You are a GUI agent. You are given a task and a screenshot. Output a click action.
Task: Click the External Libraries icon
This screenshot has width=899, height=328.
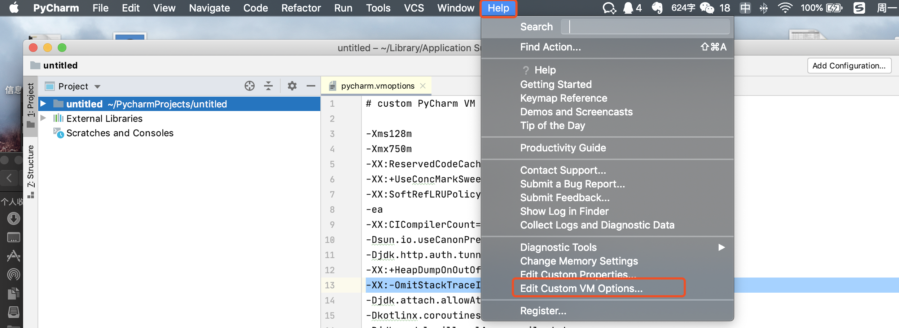click(x=58, y=118)
